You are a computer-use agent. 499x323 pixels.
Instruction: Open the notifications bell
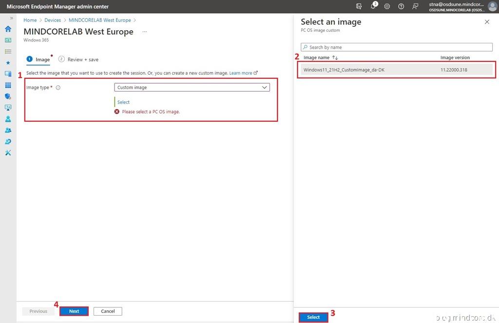[x=373, y=6]
